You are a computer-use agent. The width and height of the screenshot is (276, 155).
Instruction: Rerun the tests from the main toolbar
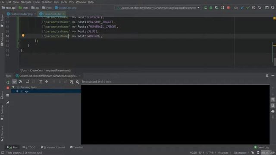point(205,8)
